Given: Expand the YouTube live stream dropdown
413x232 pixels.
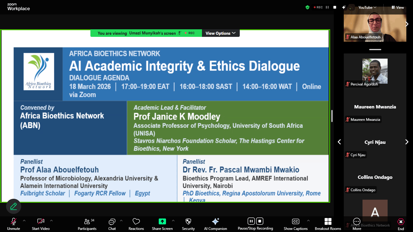Looking at the screenshot, I should click(x=367, y=8).
